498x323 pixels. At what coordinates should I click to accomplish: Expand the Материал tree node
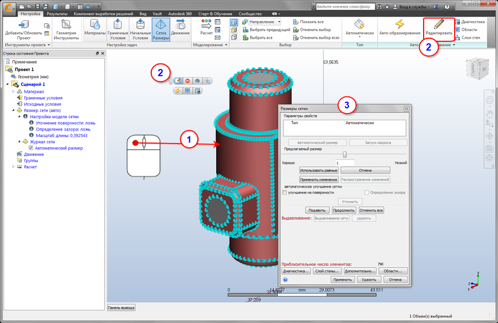(13, 92)
